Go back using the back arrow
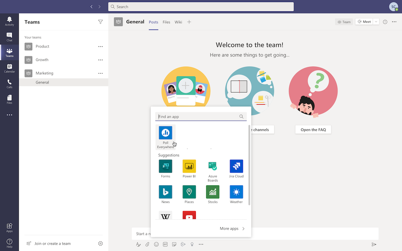The image size is (402, 251). click(91, 7)
